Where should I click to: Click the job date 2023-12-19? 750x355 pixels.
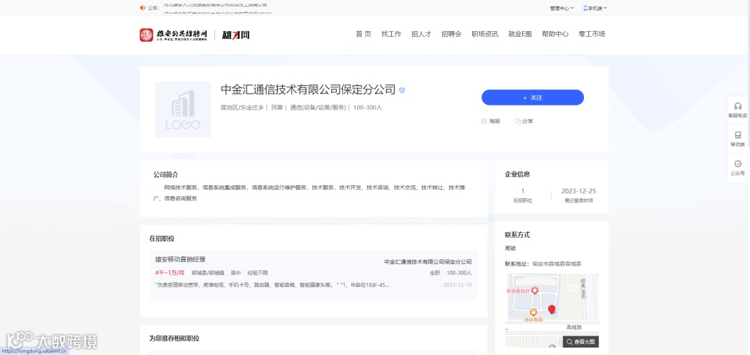coord(457,285)
